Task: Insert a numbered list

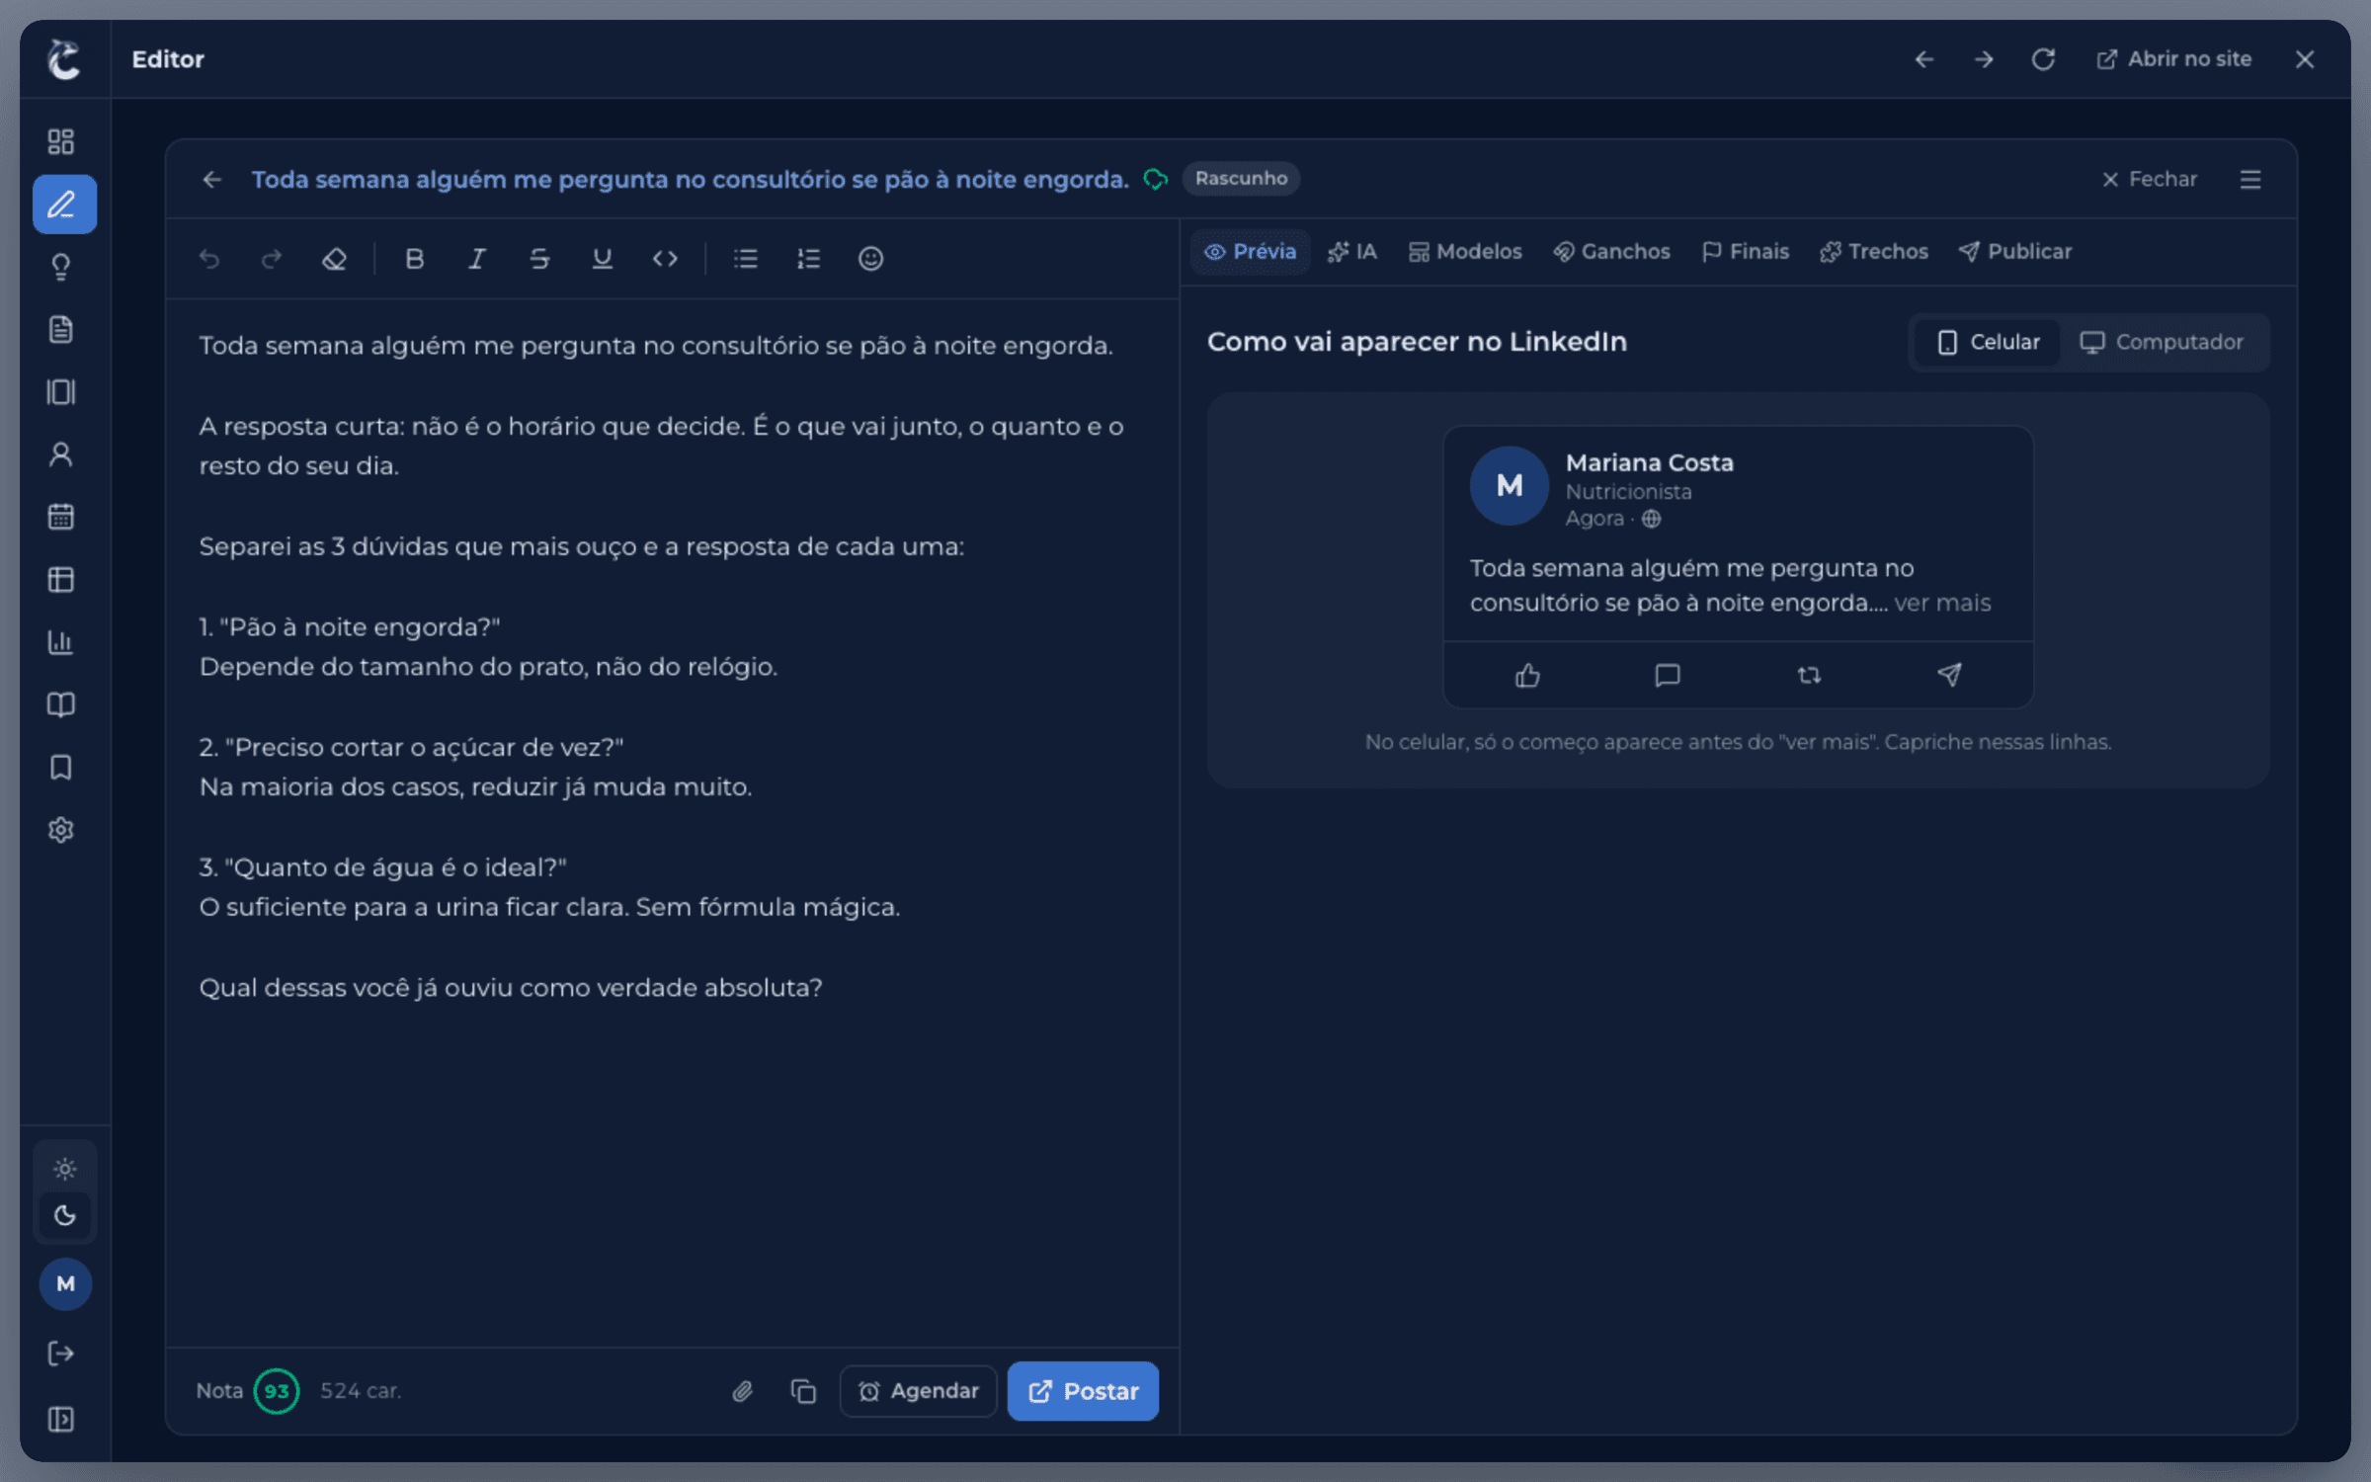Action: pyautogui.click(x=808, y=259)
